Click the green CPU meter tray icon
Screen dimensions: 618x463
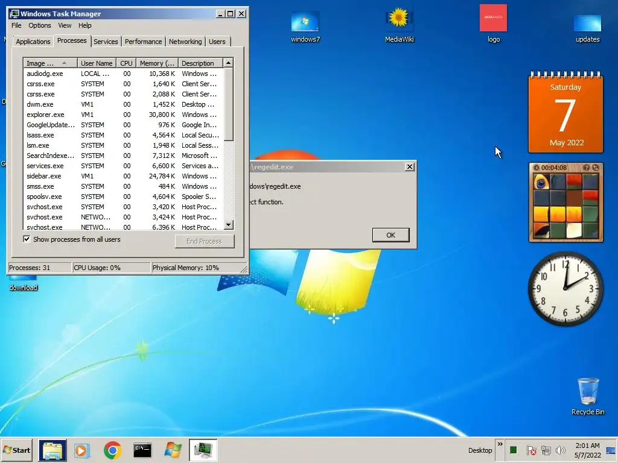click(513, 450)
